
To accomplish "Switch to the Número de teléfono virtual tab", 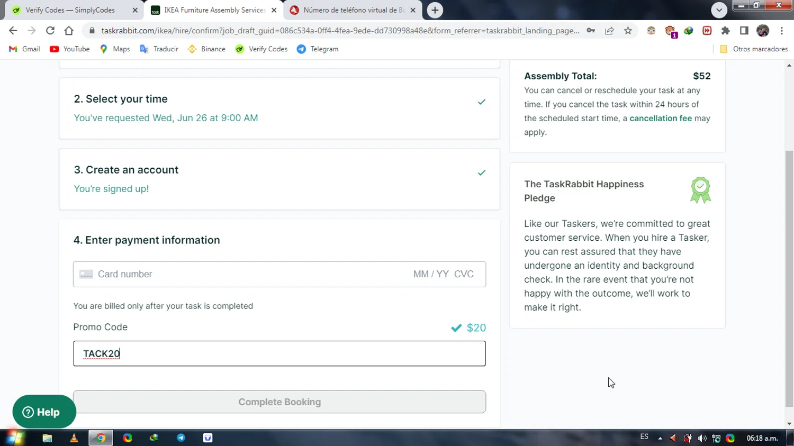I will 354,10.
